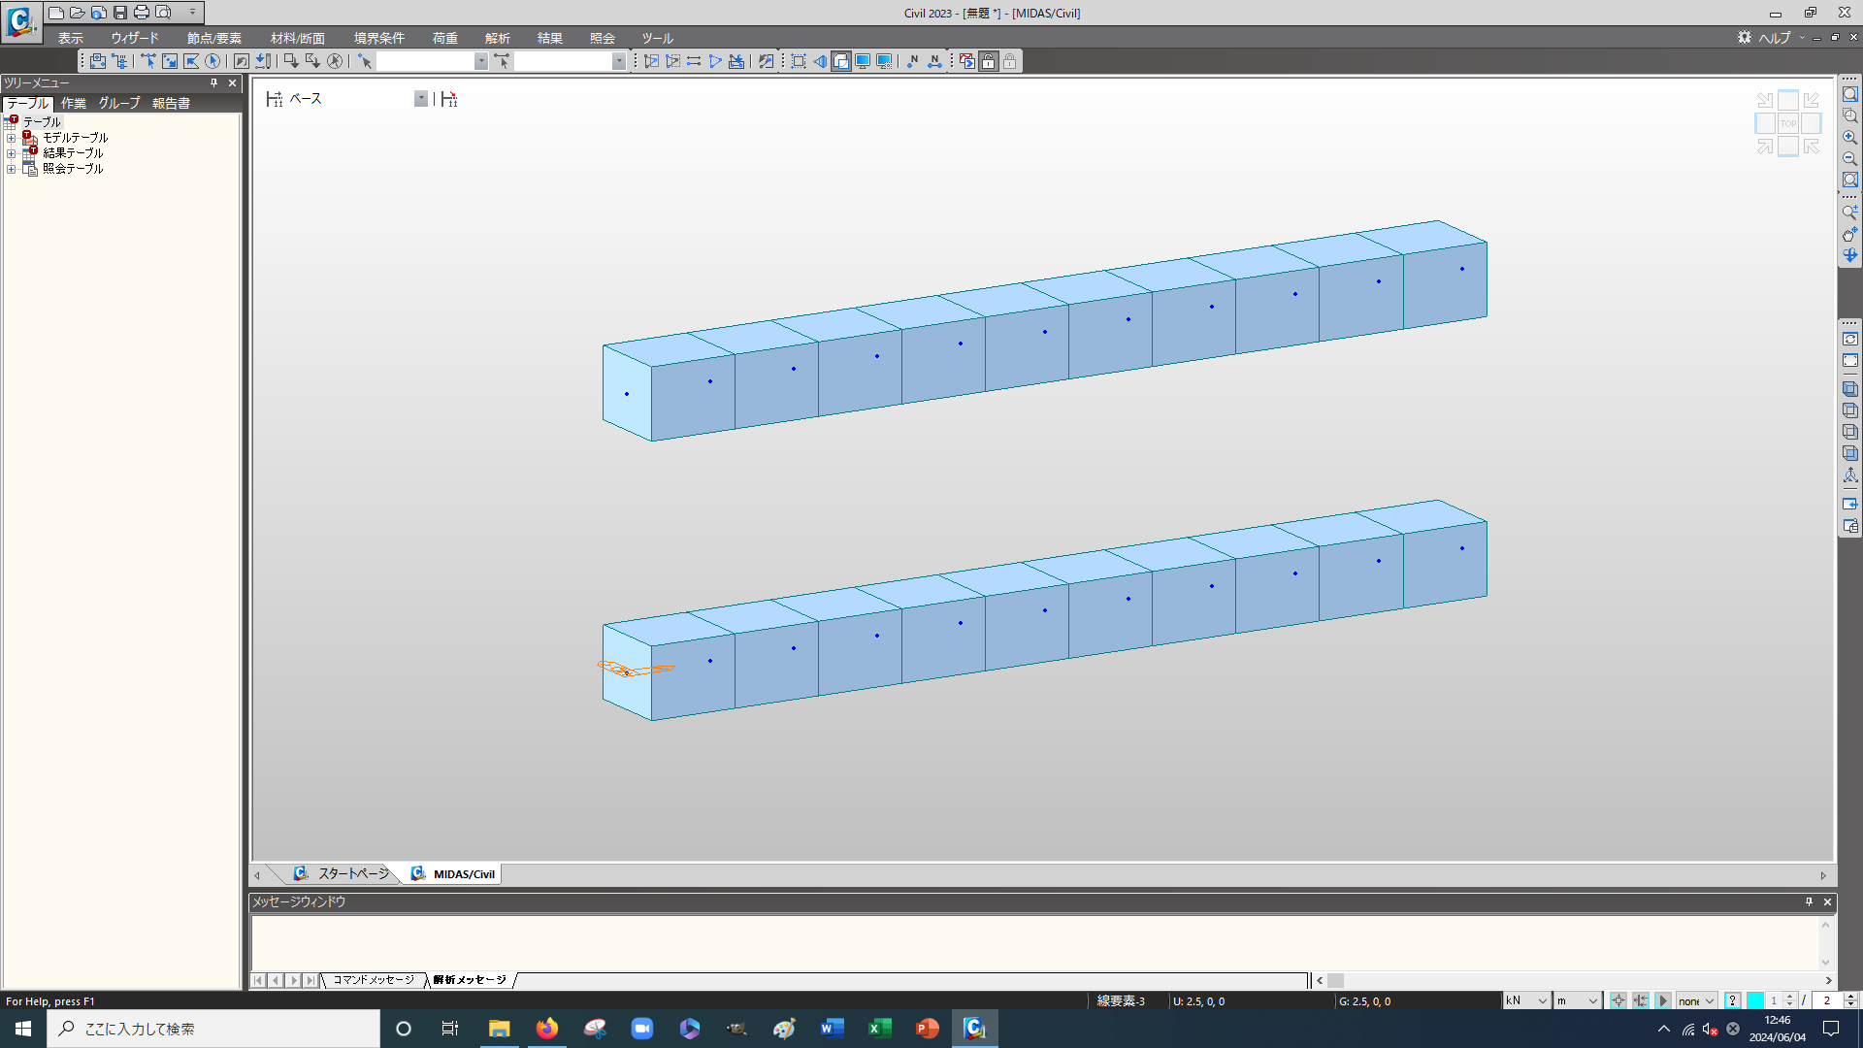Click the Save disk icon
This screenshot has height=1048, width=1863.
click(x=120, y=13)
